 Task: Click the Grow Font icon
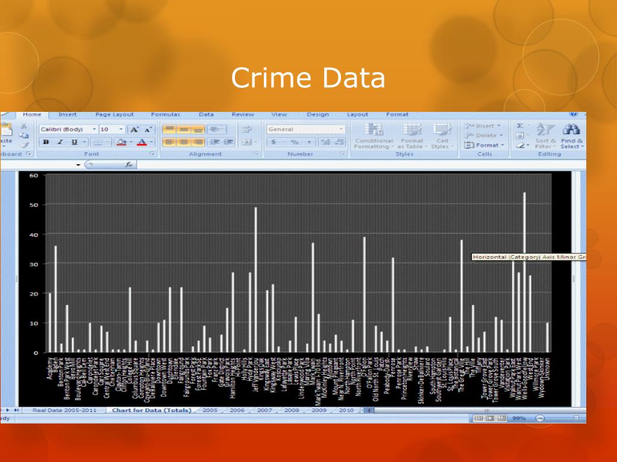click(x=134, y=129)
